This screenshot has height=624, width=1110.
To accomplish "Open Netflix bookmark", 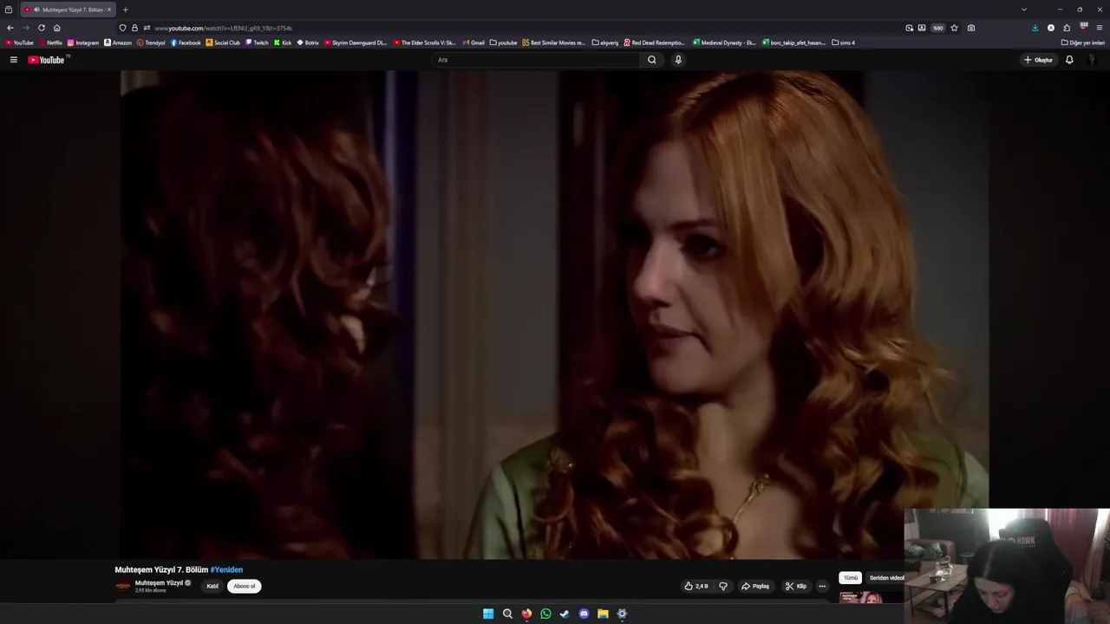I will [x=50, y=42].
